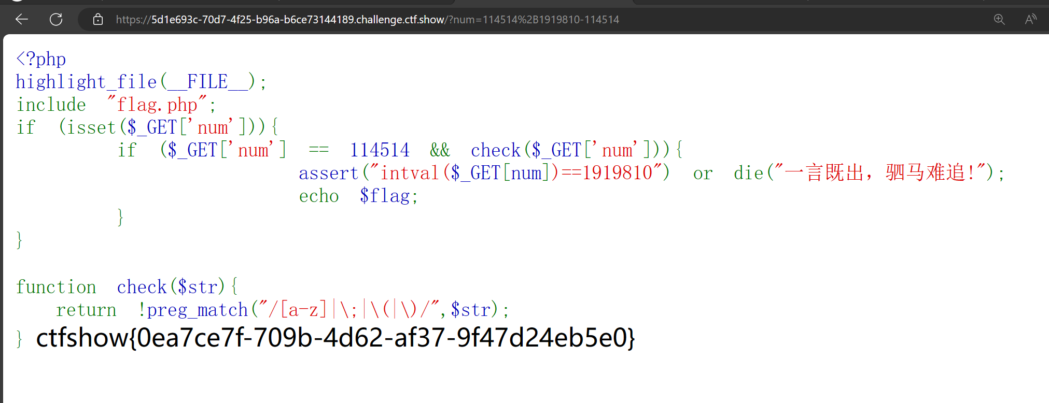View site info via lock icon

[98, 20]
